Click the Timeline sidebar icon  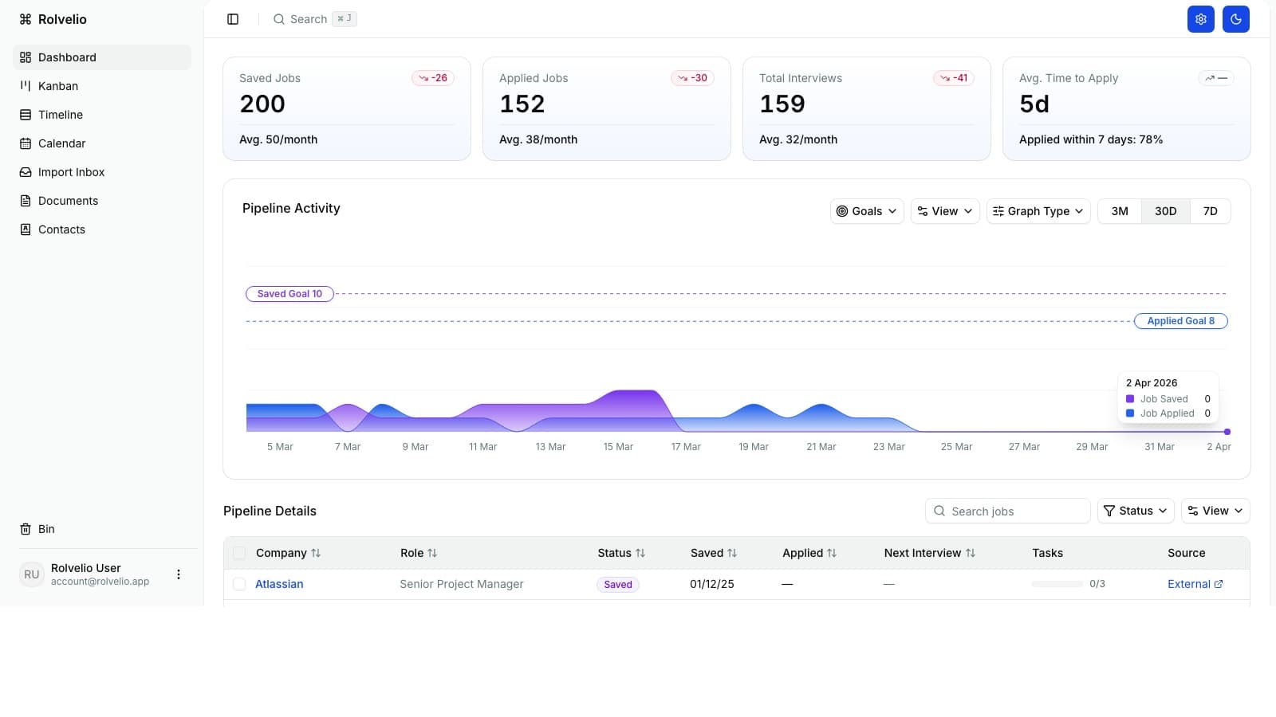26,115
